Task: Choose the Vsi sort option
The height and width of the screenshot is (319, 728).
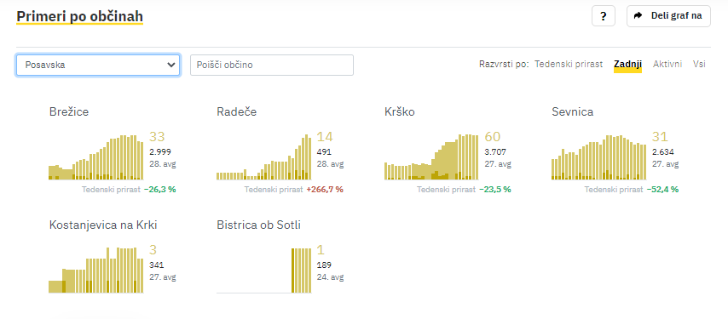Action: [699, 64]
